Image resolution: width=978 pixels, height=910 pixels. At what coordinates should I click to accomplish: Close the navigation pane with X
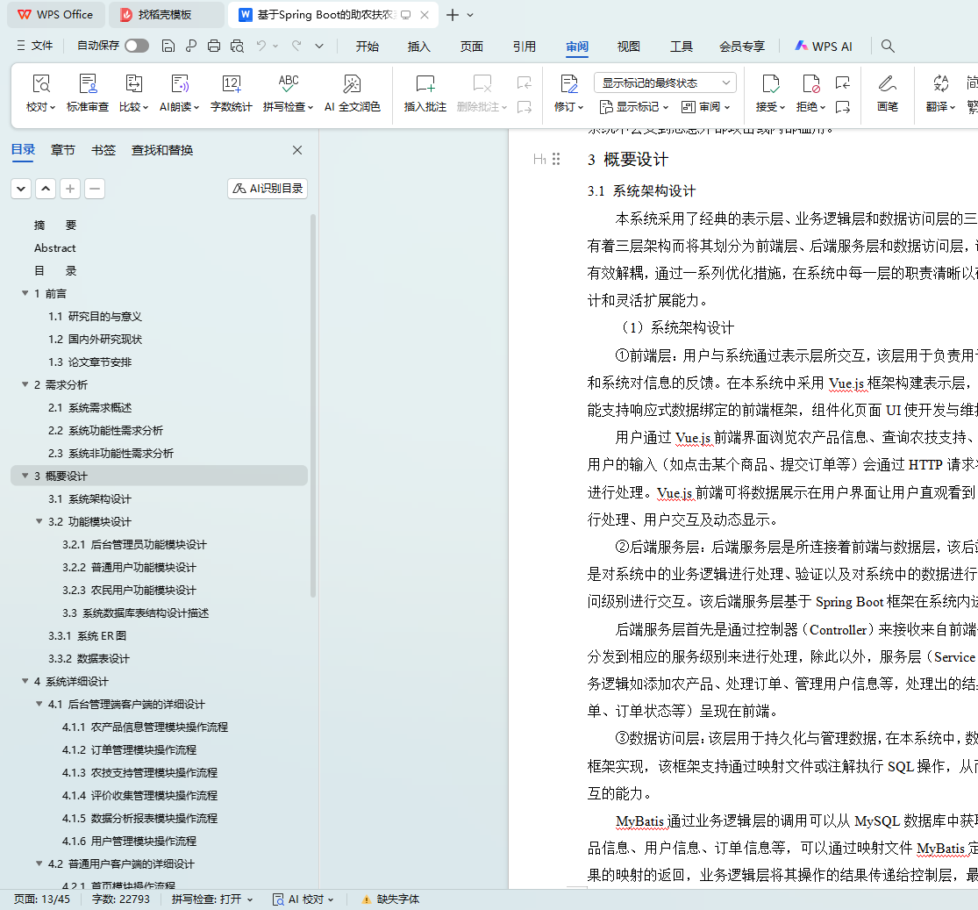tap(297, 150)
